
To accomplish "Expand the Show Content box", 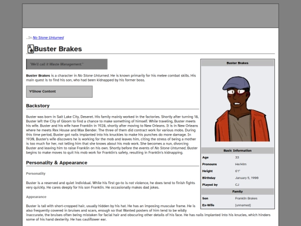I will 59,92.
